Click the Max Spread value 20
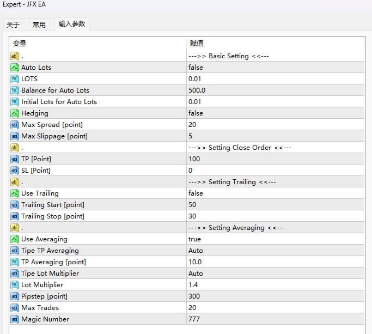Screen dimensions: 372x334 [192, 125]
